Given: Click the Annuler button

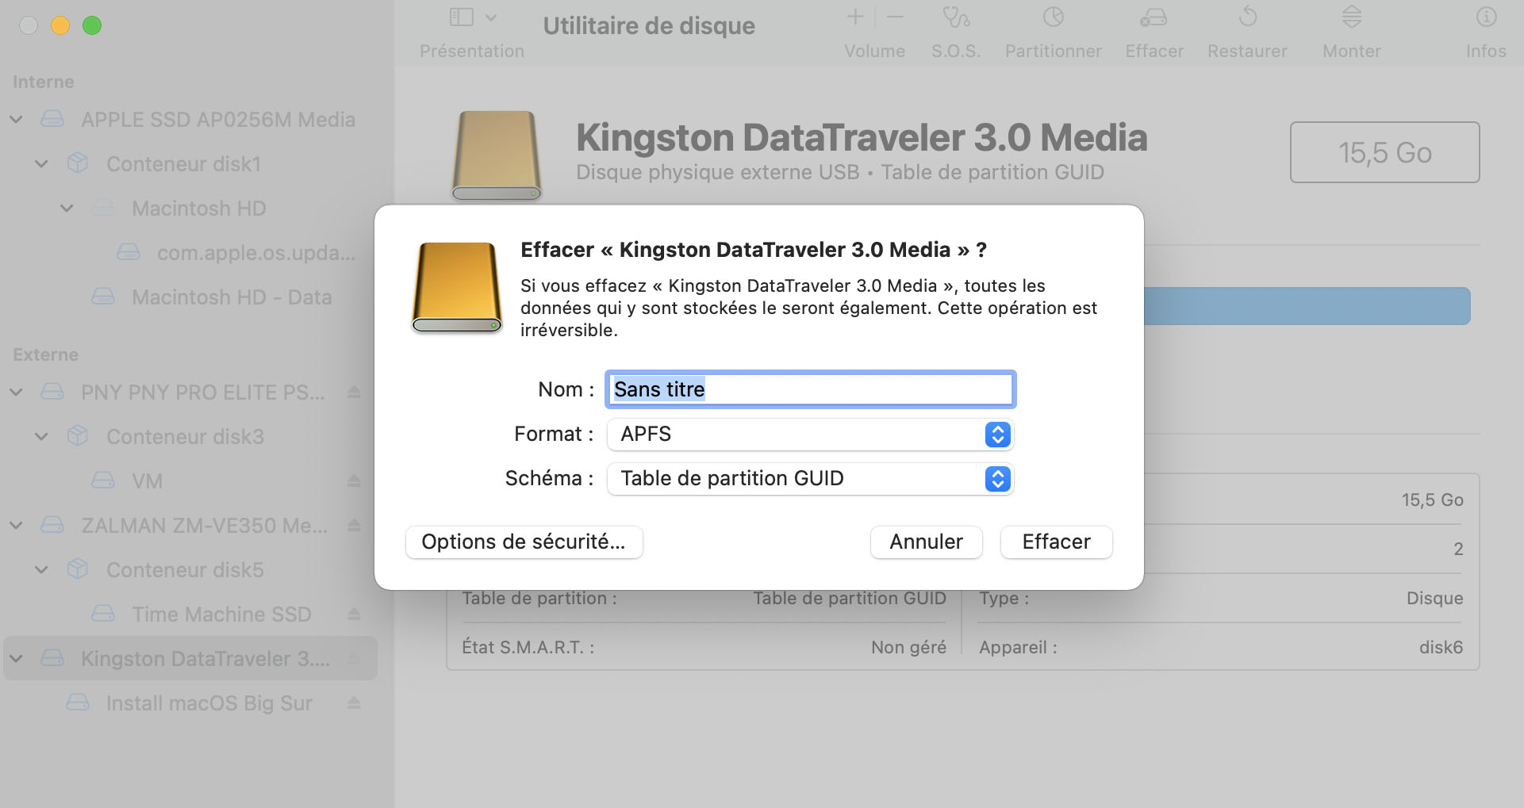Looking at the screenshot, I should point(926,542).
